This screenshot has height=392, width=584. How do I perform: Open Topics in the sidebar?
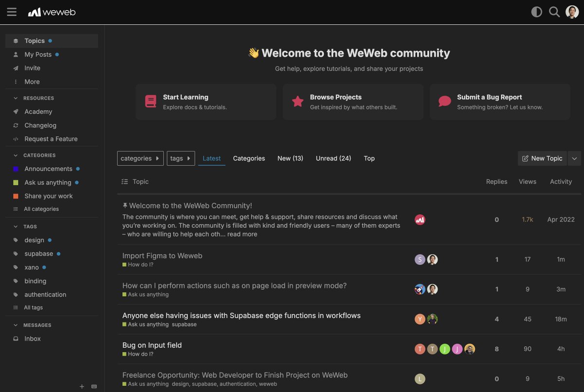coord(52,41)
